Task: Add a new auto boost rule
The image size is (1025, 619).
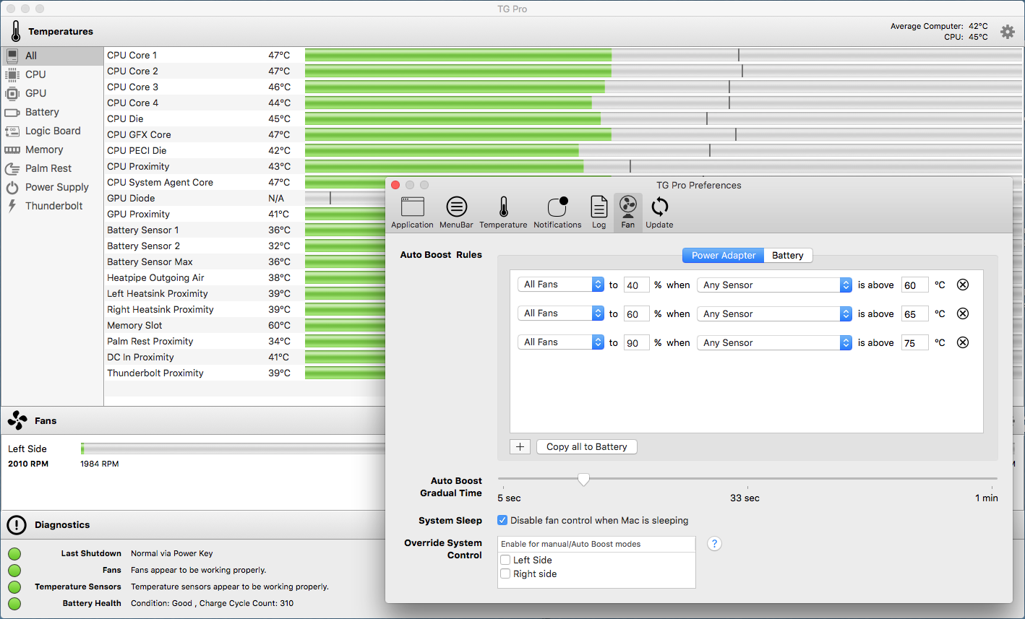Action: 520,446
